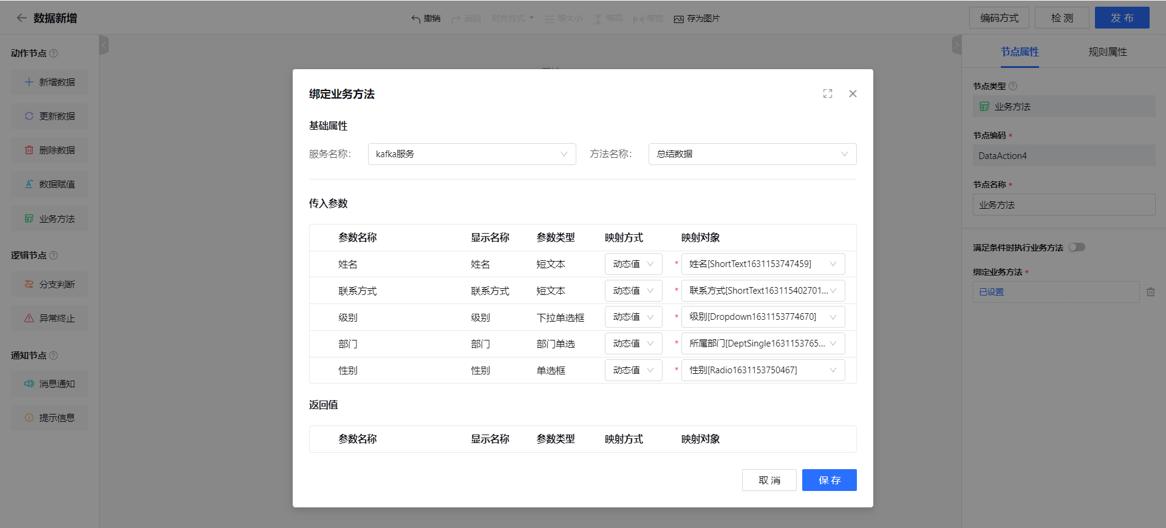Open the 方法名称 总结数据 dropdown

[x=752, y=154]
